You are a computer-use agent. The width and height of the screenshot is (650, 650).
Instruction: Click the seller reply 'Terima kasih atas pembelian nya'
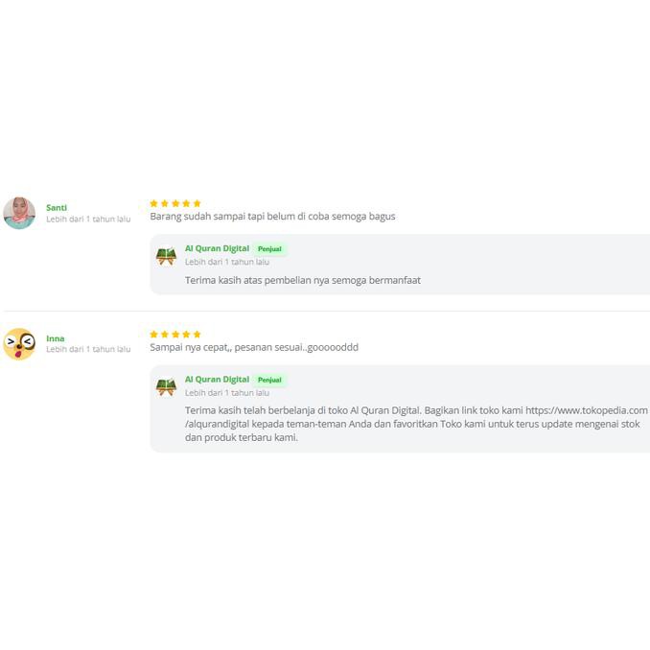[x=303, y=280]
